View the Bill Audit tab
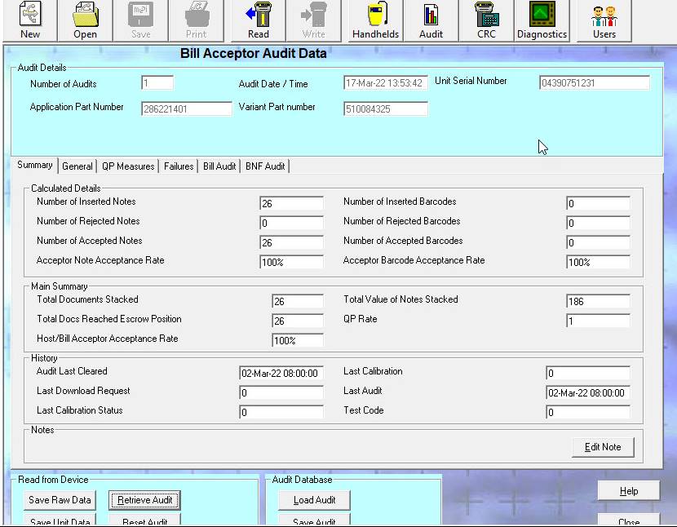The height and width of the screenshot is (527, 677). (219, 166)
